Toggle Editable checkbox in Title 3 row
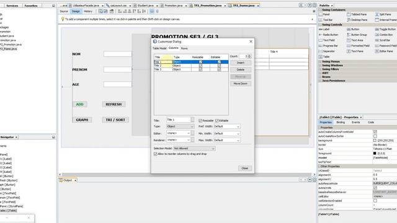 point(219,69)
